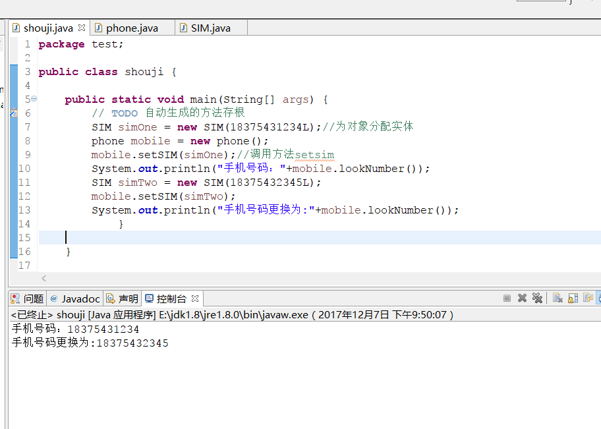The width and height of the screenshot is (601, 429).
Task: Clear the console output icon
Action: pos(558,299)
